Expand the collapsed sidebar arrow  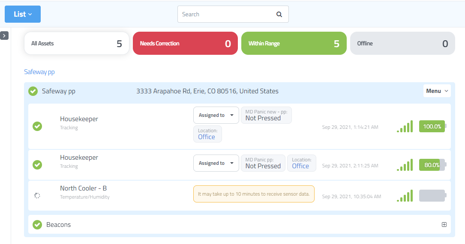point(4,36)
